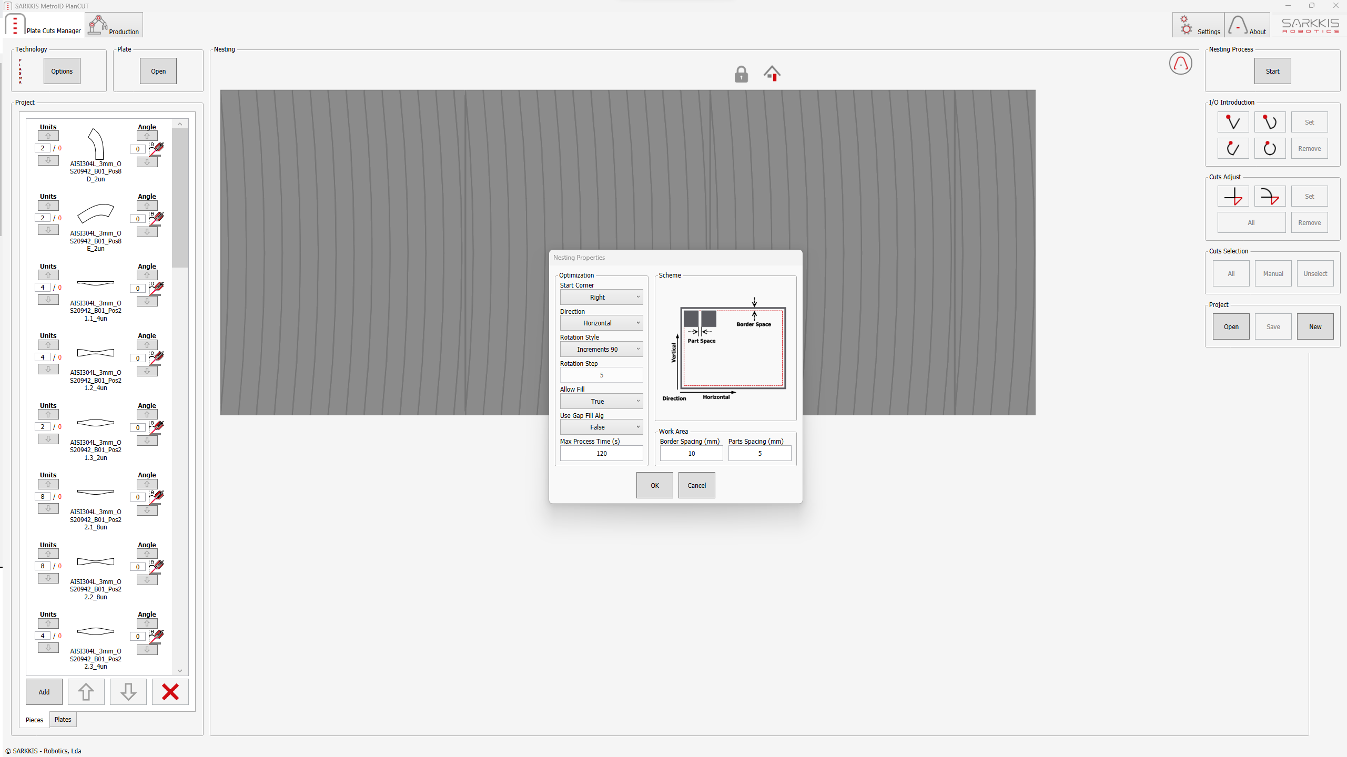Viewport: 1347px width, 757px height.
Task: Decrease units for Pos8 D_2un piece
Action: (48, 160)
